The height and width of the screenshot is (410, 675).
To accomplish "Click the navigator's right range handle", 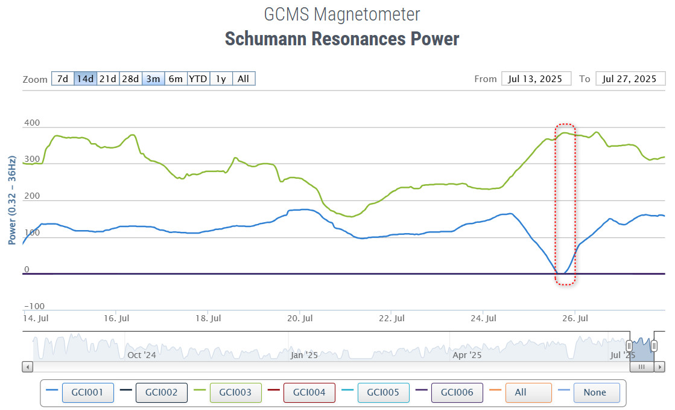I will click(x=653, y=345).
